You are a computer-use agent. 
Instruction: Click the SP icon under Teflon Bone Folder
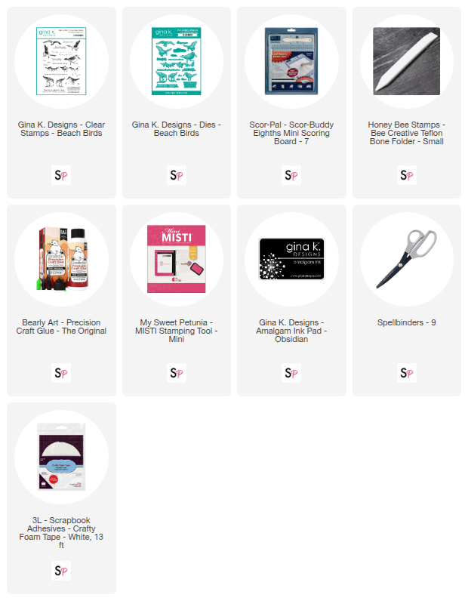click(407, 175)
